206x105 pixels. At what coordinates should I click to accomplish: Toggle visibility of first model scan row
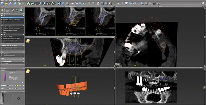click(x=2, y=47)
